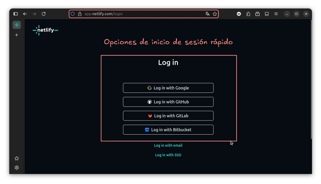Choose Log in with GitLab
Screen dimensions: 321x184
coord(168,116)
